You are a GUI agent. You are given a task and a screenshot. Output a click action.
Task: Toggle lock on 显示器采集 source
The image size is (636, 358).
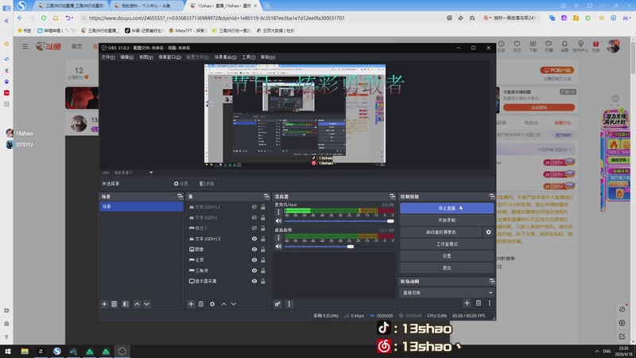tap(263, 281)
